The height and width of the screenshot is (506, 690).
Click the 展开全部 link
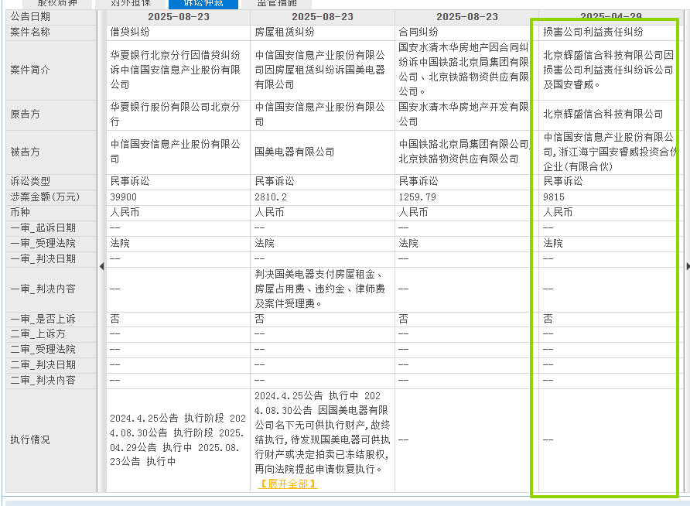coord(288,484)
